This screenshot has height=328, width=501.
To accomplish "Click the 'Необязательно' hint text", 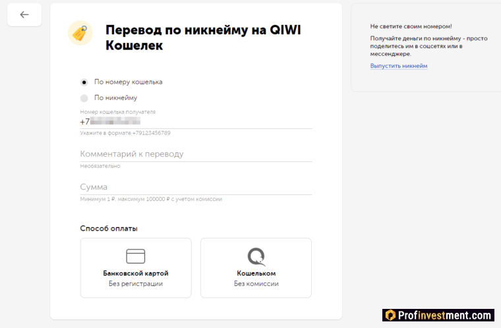I will (100, 166).
